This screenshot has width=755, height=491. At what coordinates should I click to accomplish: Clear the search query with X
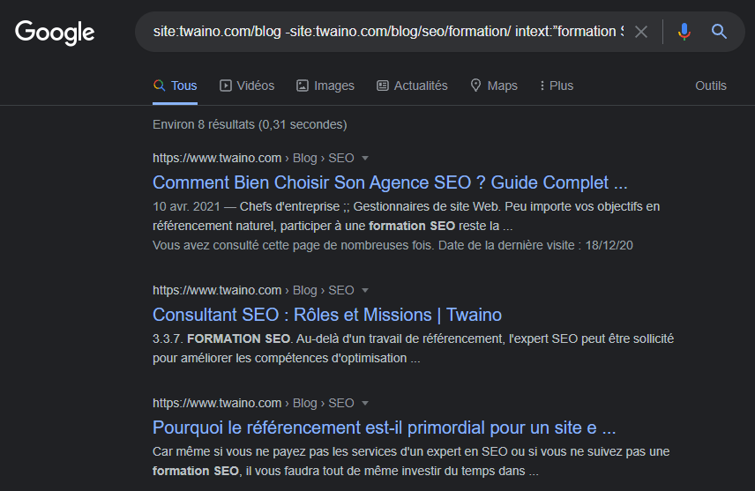point(641,32)
